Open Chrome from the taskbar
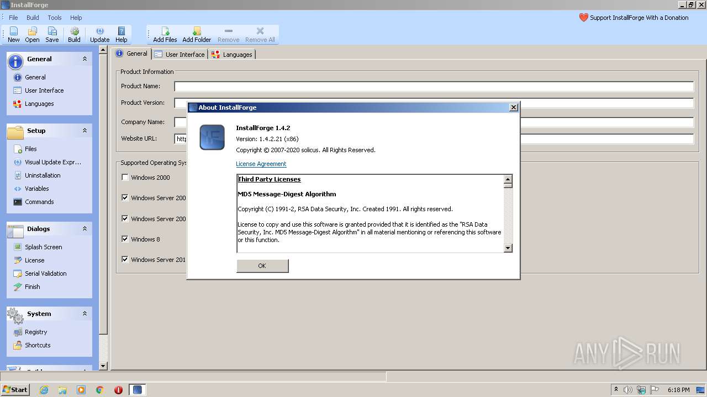 tap(100, 390)
